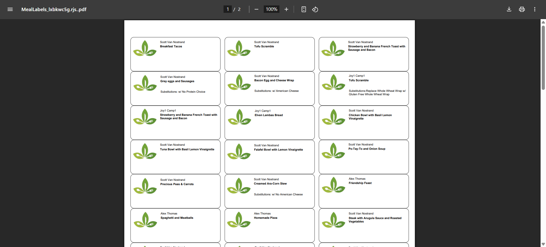This screenshot has width=546, height=247.
Task: Click the scrollbar up arrow
Action: (x=543, y=22)
